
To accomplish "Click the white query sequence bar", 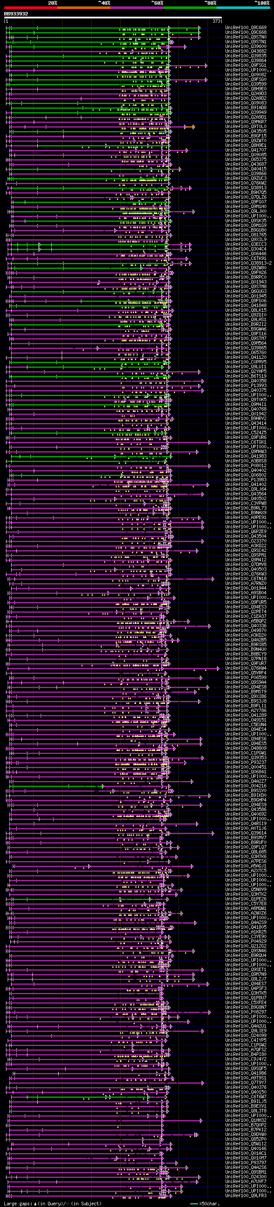I will 113,18.
